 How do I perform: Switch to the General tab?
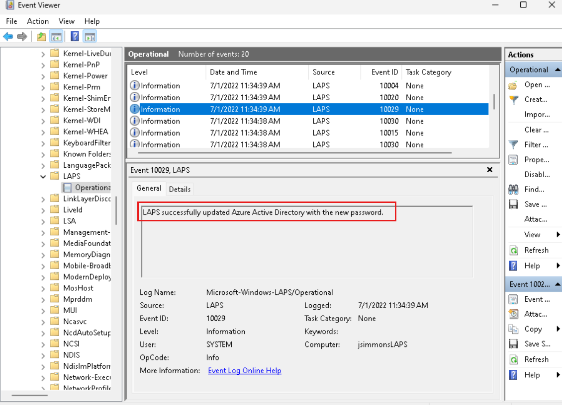tap(148, 189)
